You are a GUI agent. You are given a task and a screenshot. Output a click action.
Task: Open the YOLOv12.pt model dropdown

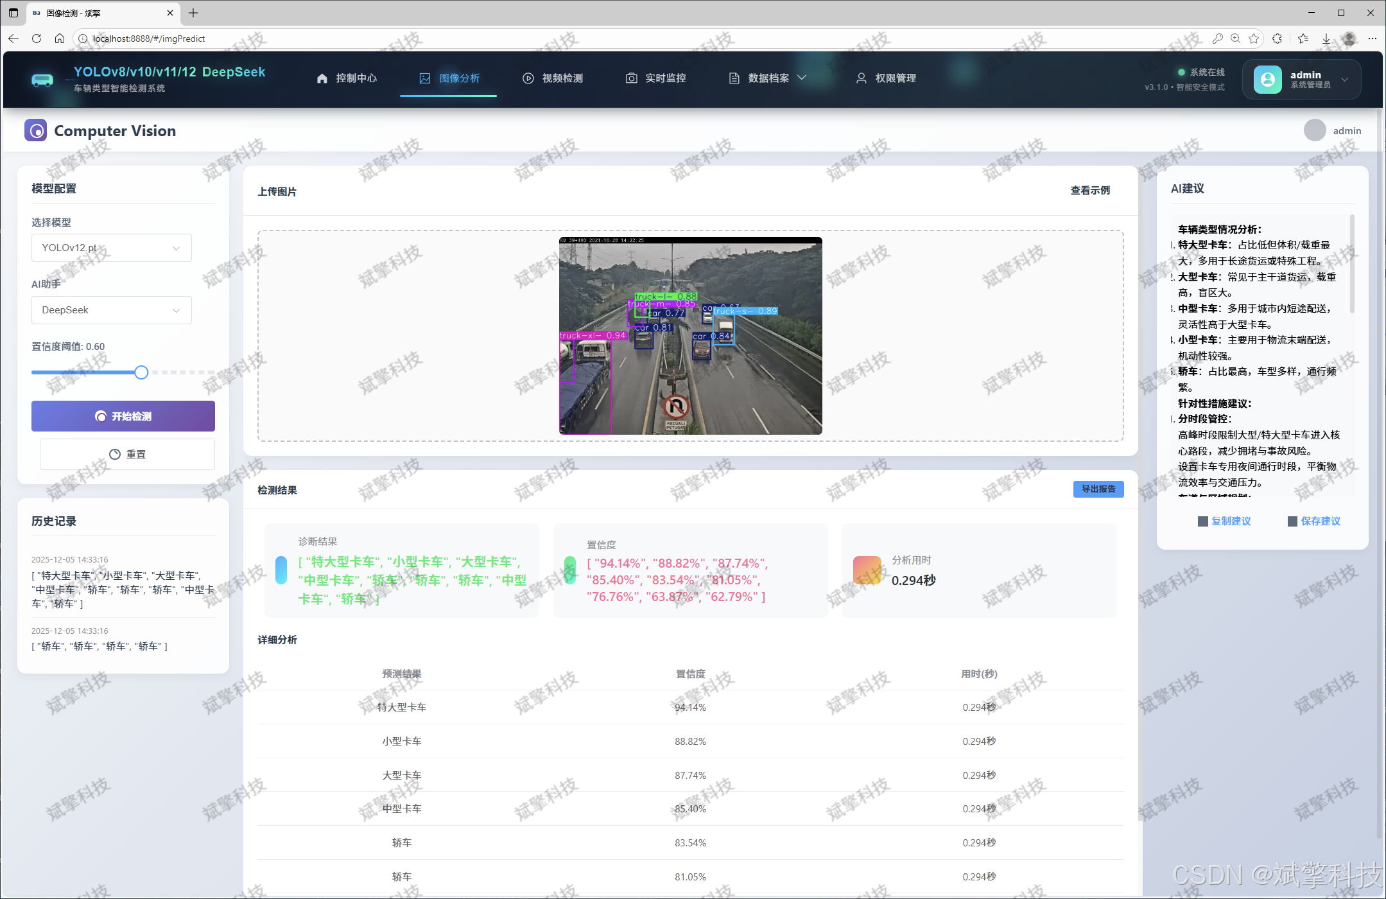click(111, 248)
